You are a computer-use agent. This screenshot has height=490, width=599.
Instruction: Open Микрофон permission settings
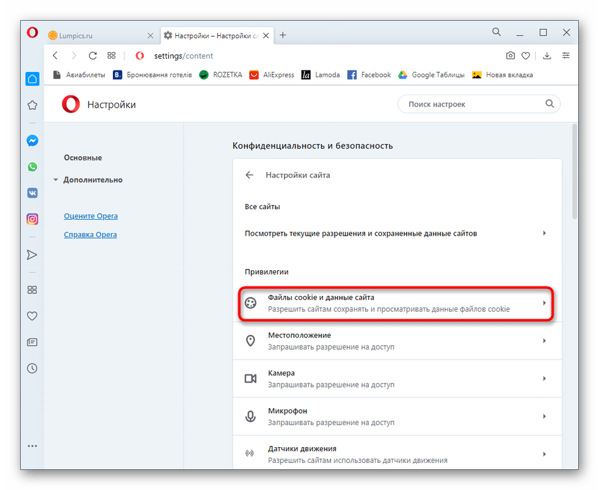click(x=397, y=416)
